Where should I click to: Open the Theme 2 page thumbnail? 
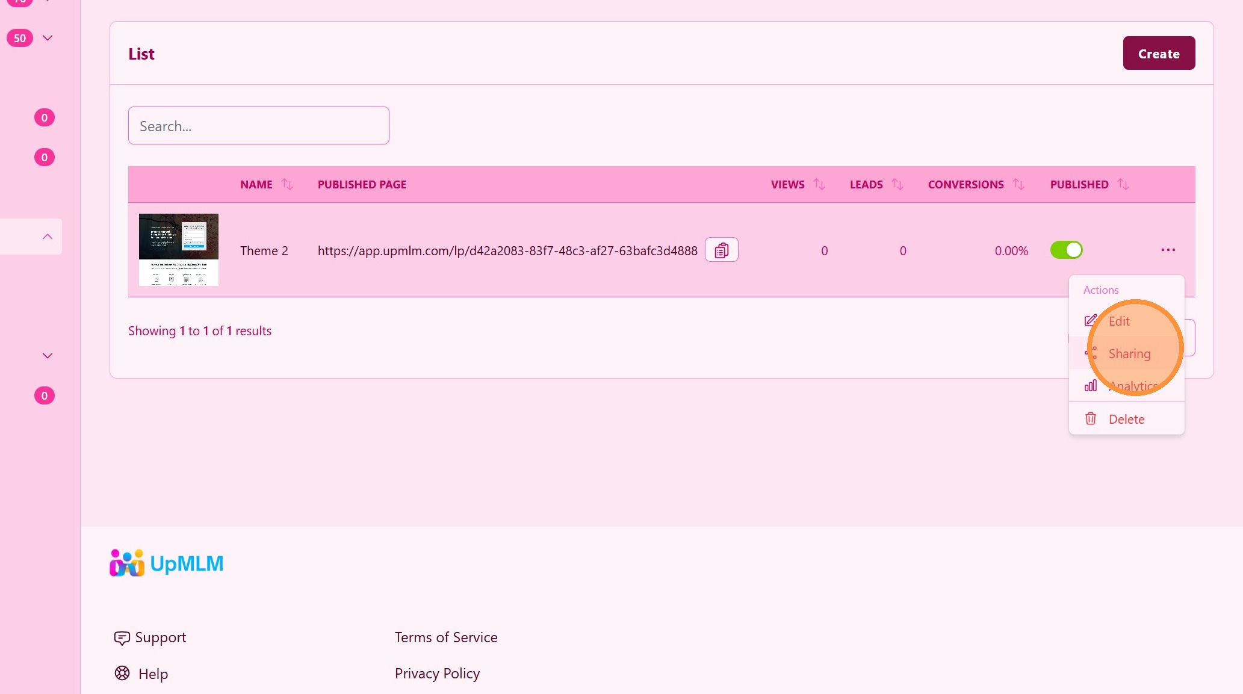coord(178,250)
